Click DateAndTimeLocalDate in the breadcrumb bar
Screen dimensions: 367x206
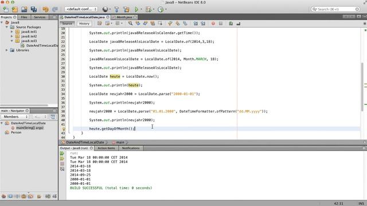click(x=85, y=142)
